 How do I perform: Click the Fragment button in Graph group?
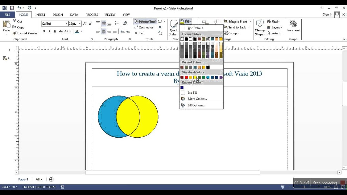[x=293, y=26]
